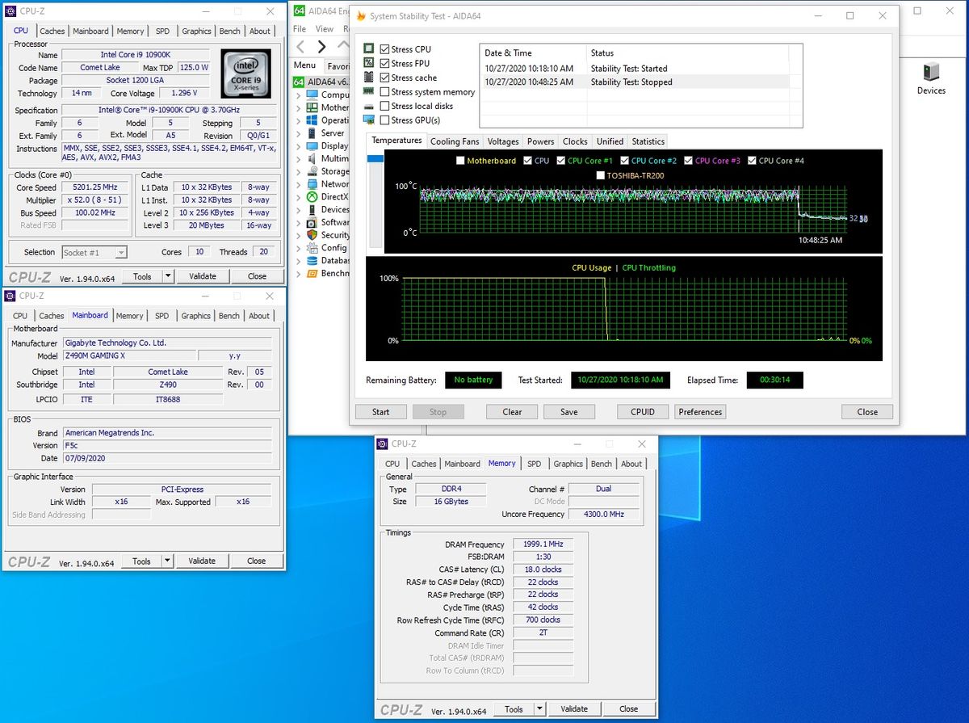The height and width of the screenshot is (723, 969).
Task: Click the percent icon beside Stress FPU
Action: click(369, 63)
